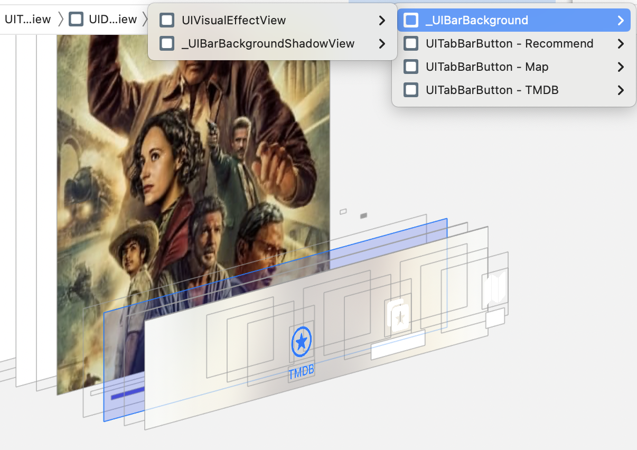637x450 pixels.
Task: Click the view icon beside UIVisualEffectView
Action: 167,21
